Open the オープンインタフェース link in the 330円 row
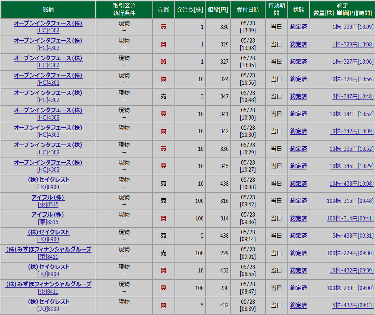The image size is (375, 315). 48,23
